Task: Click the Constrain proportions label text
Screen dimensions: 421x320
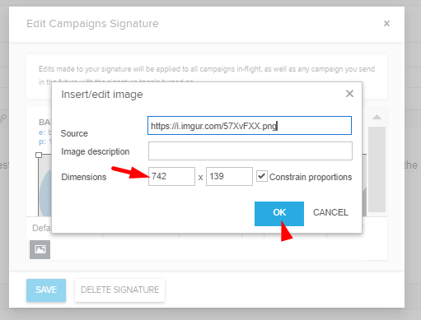Action: (x=311, y=177)
